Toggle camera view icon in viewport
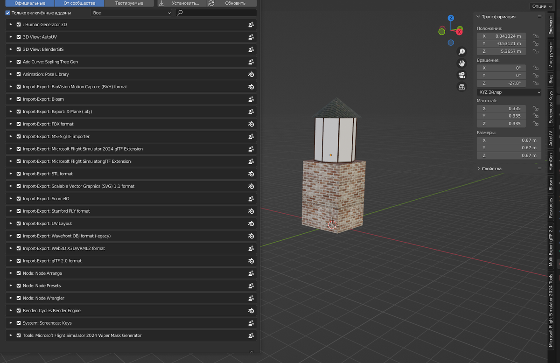The image size is (560, 363). click(462, 75)
